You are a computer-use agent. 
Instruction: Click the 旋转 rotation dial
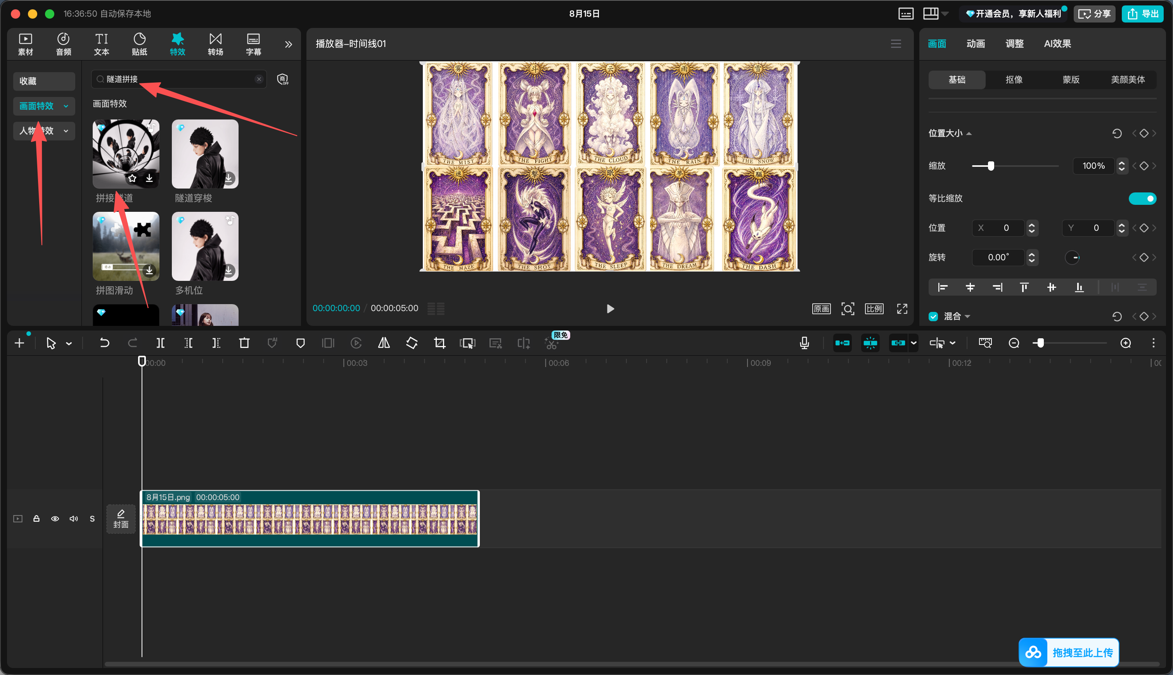tap(1072, 257)
